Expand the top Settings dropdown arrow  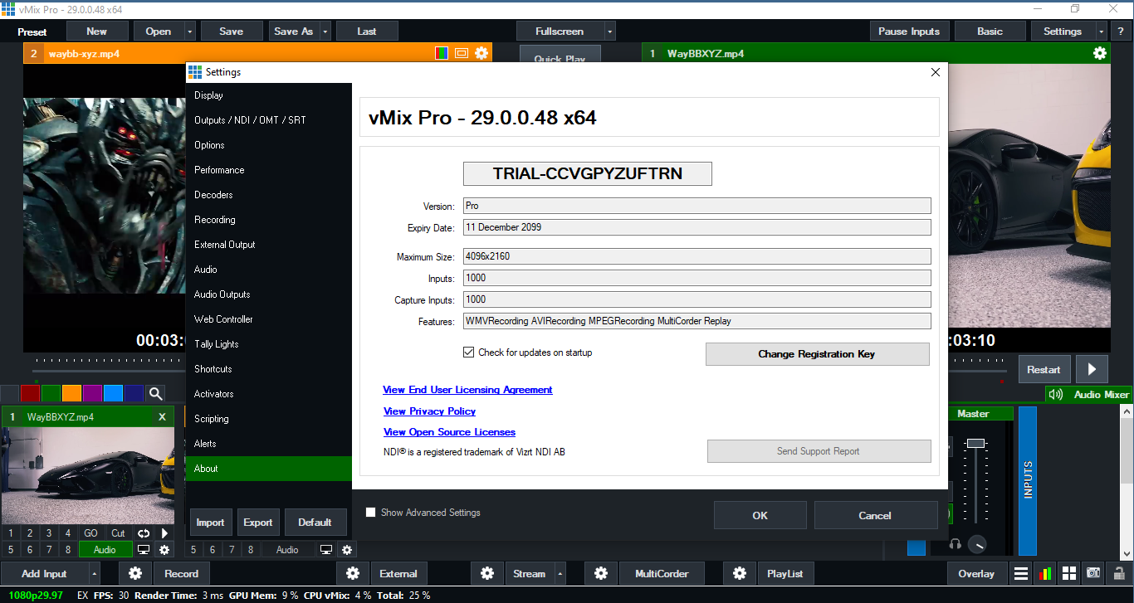point(1102,32)
